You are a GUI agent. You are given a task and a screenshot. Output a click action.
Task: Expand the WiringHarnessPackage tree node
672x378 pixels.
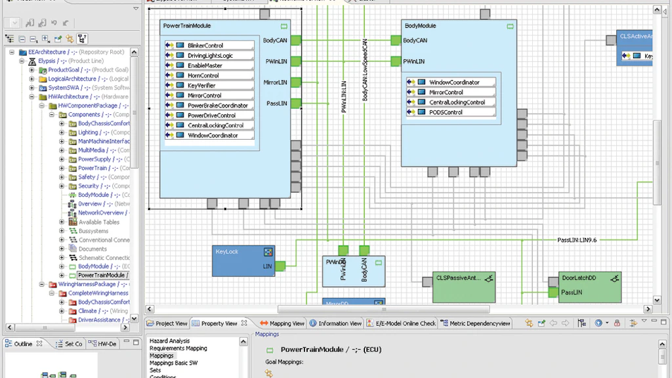pos(43,284)
